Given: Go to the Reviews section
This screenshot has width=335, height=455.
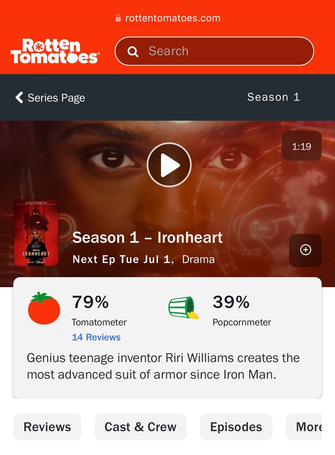Looking at the screenshot, I should coord(47,427).
